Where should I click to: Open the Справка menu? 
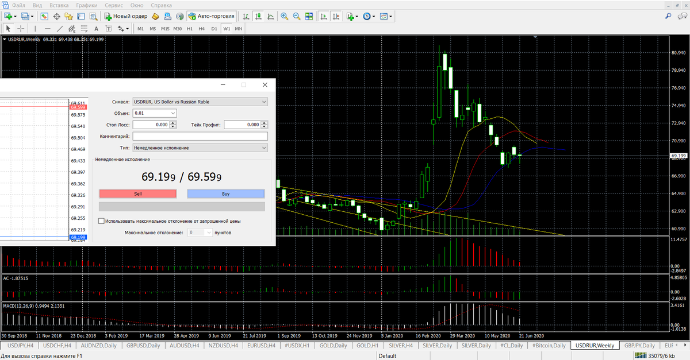pos(161,5)
